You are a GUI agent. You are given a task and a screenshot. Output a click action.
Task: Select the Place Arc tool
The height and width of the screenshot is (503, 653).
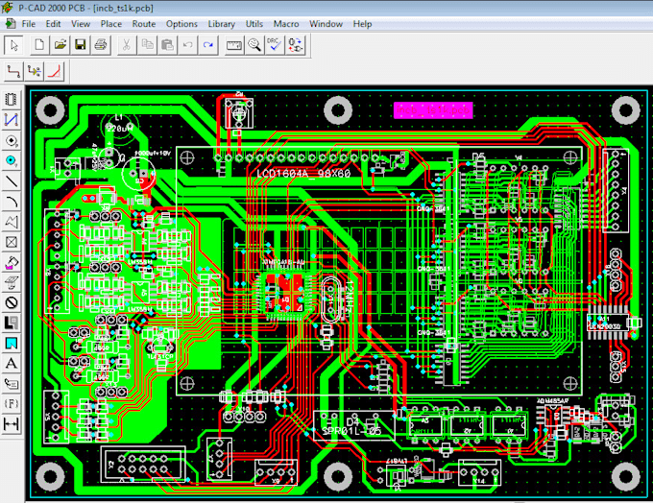tap(12, 202)
